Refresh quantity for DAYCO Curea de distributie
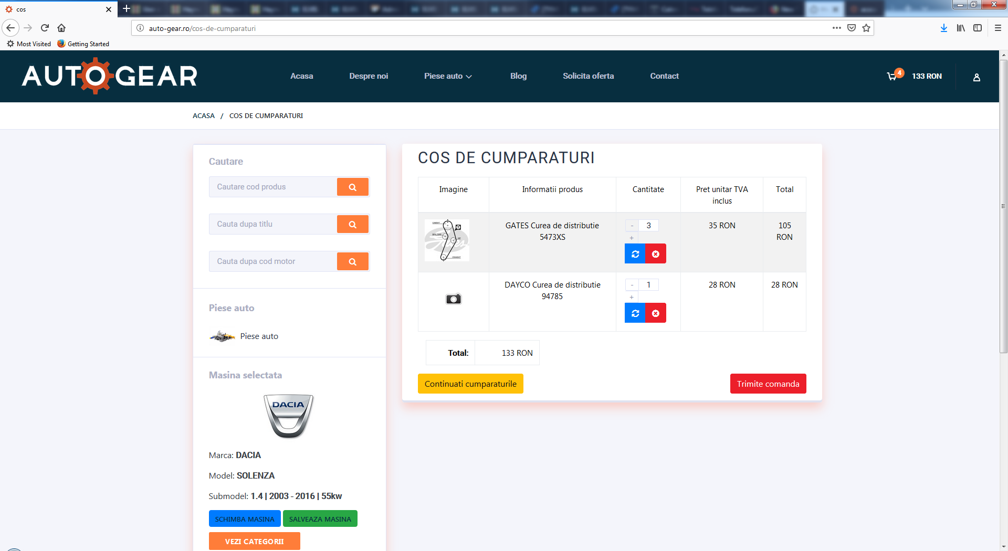Screen dimensions: 1008x551 635,313
